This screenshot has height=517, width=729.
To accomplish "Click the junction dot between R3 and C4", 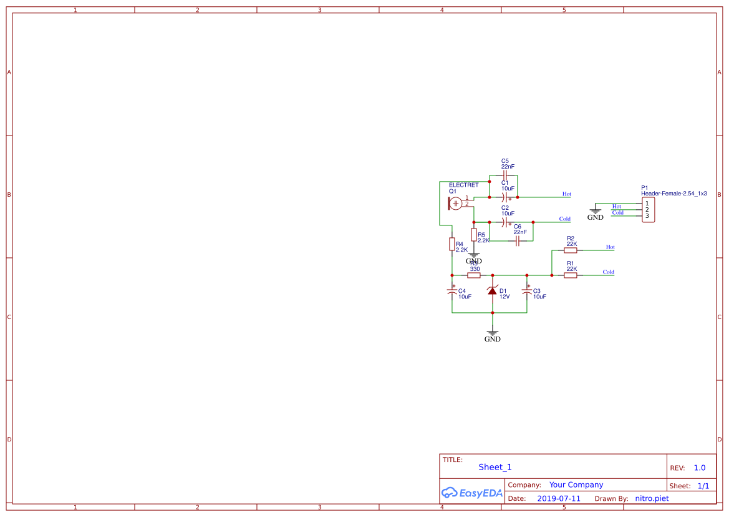I will pos(452,275).
